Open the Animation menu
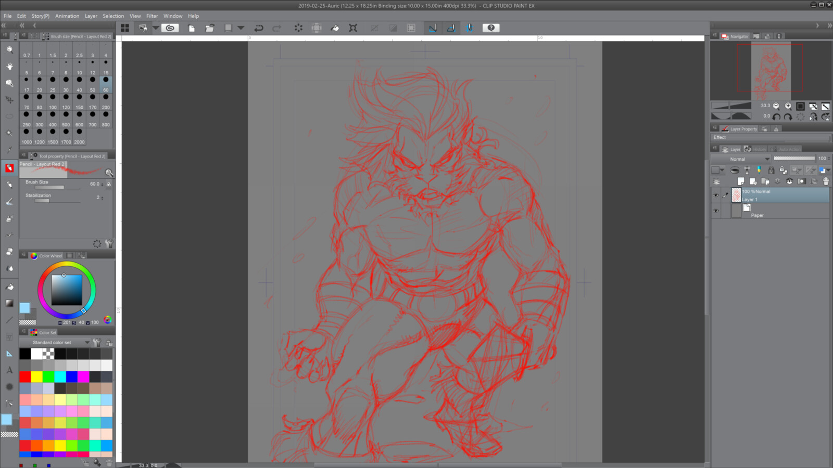The width and height of the screenshot is (833, 468). point(67,16)
